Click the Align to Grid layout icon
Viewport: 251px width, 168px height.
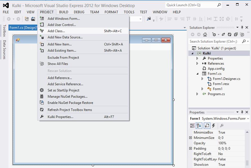[x=161, y=19]
